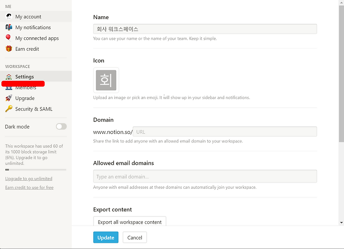Open My account section
This screenshot has width=344, height=249.
pyautogui.click(x=36, y=16)
